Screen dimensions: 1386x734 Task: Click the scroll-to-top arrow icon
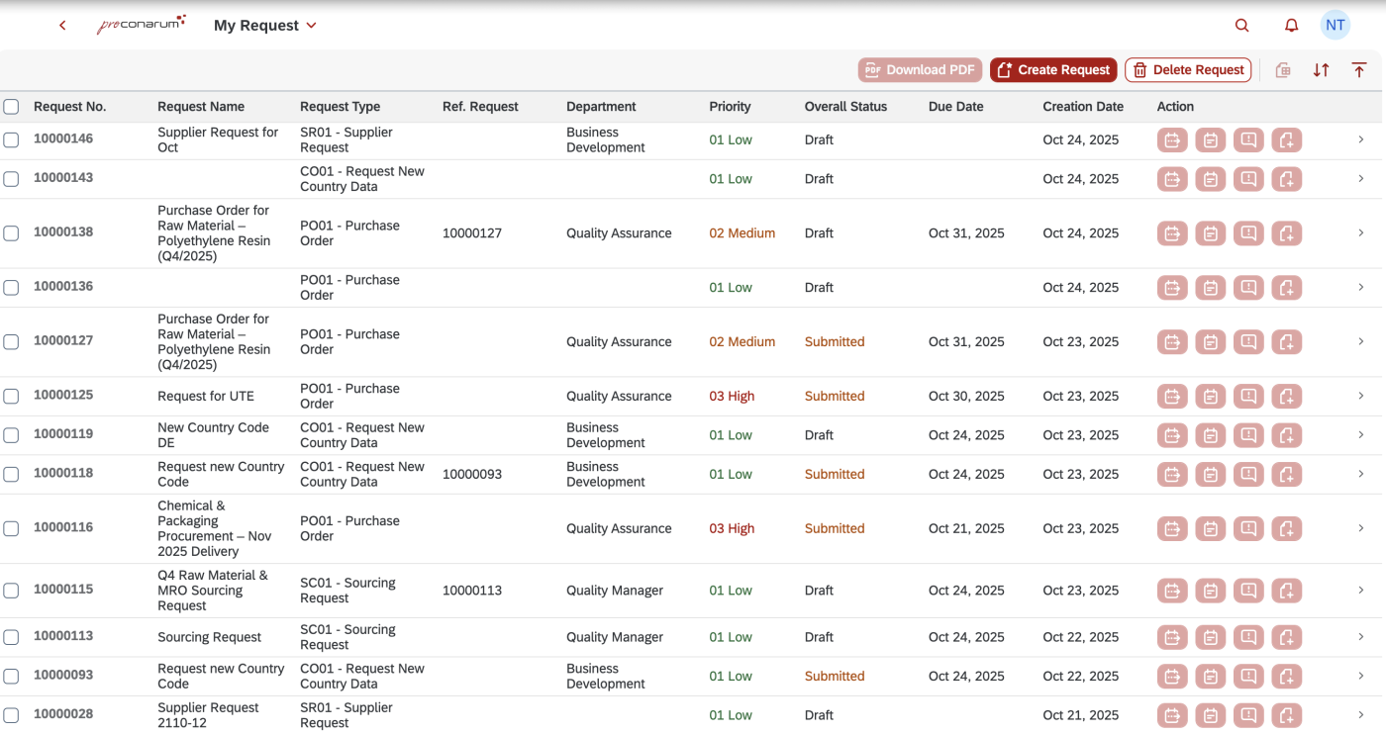[1359, 70]
